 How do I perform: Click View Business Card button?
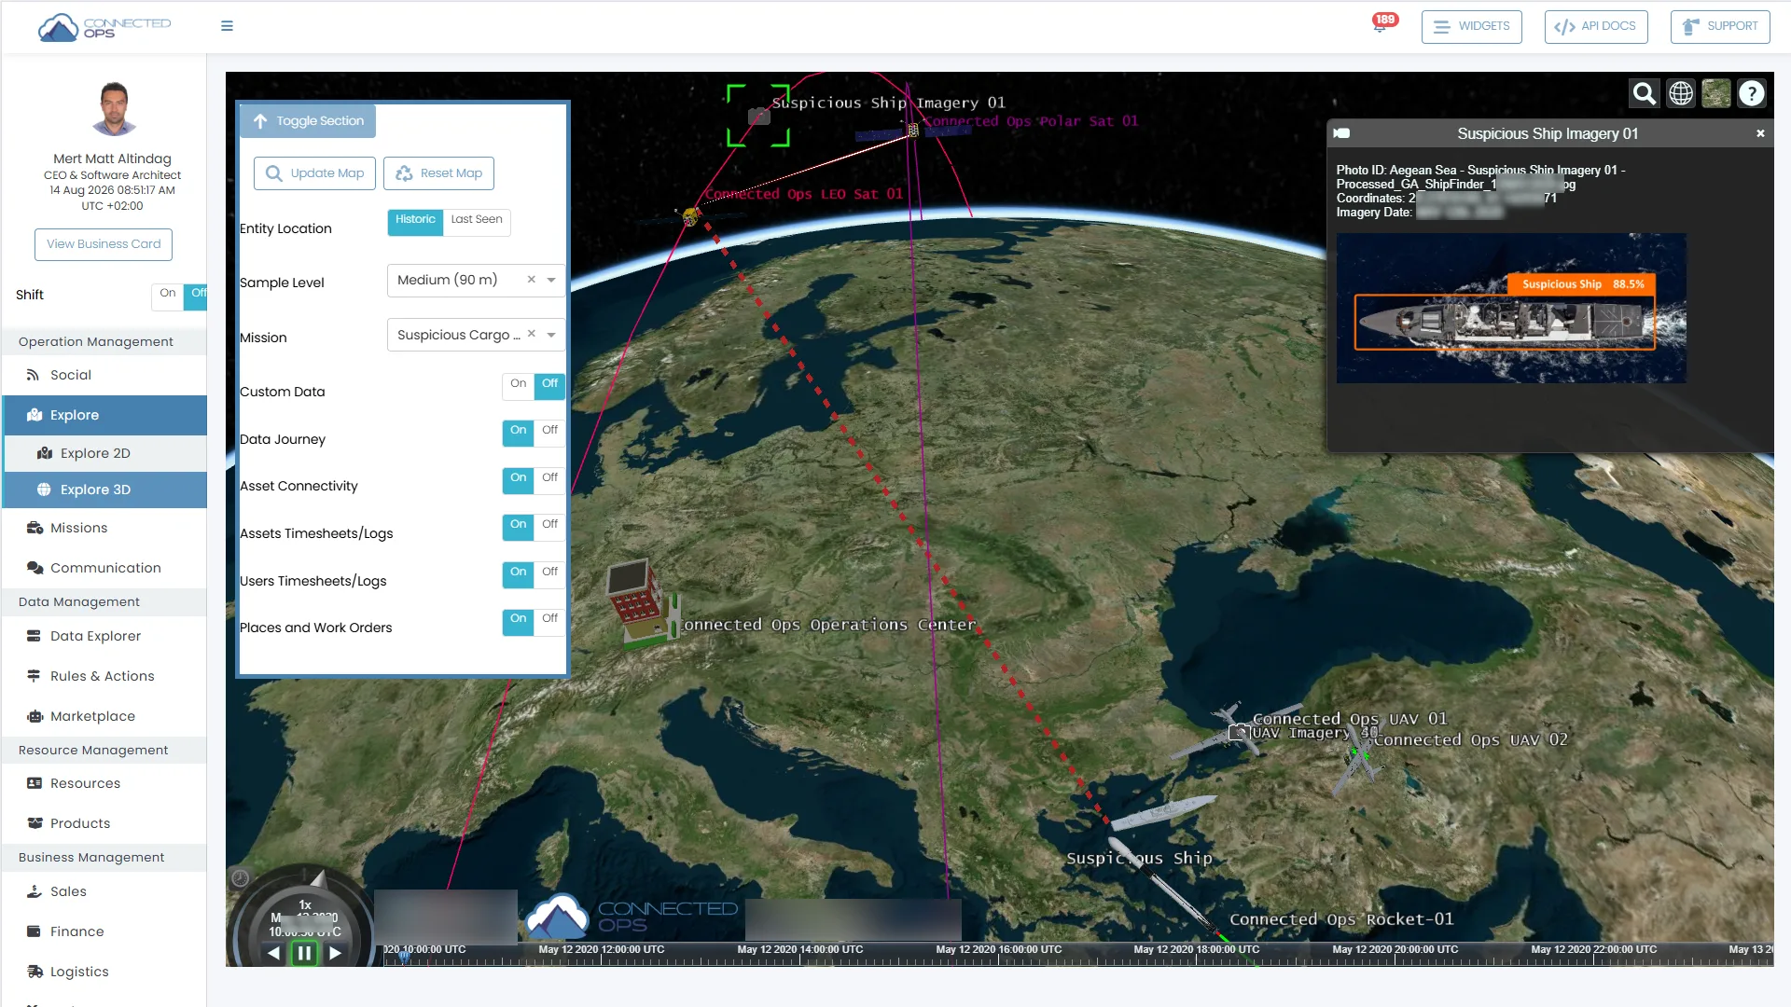[104, 244]
